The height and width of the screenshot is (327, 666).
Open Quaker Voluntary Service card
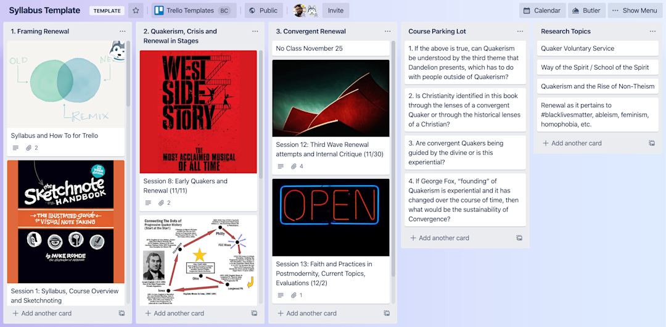[x=598, y=49]
